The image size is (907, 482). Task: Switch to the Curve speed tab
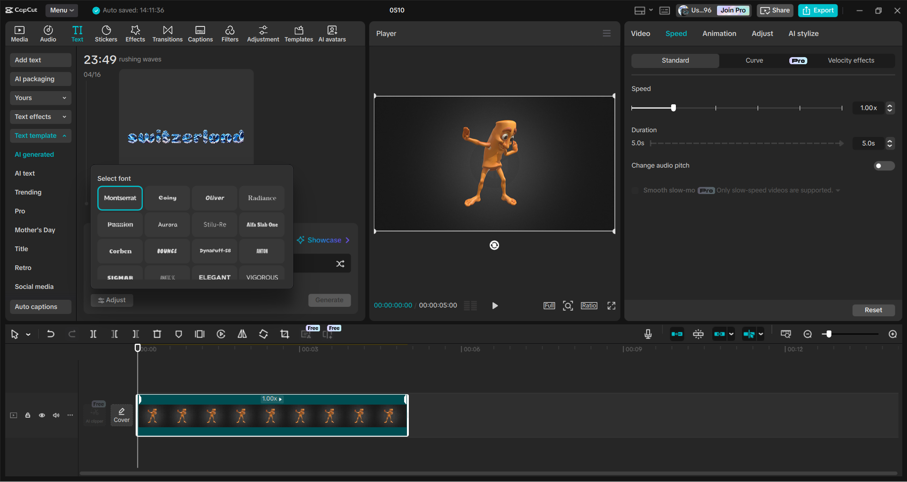click(x=754, y=60)
